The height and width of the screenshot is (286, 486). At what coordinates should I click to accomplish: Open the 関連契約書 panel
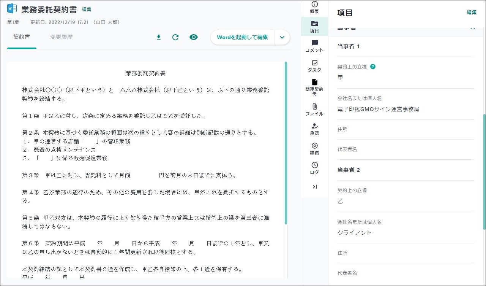[x=314, y=87]
